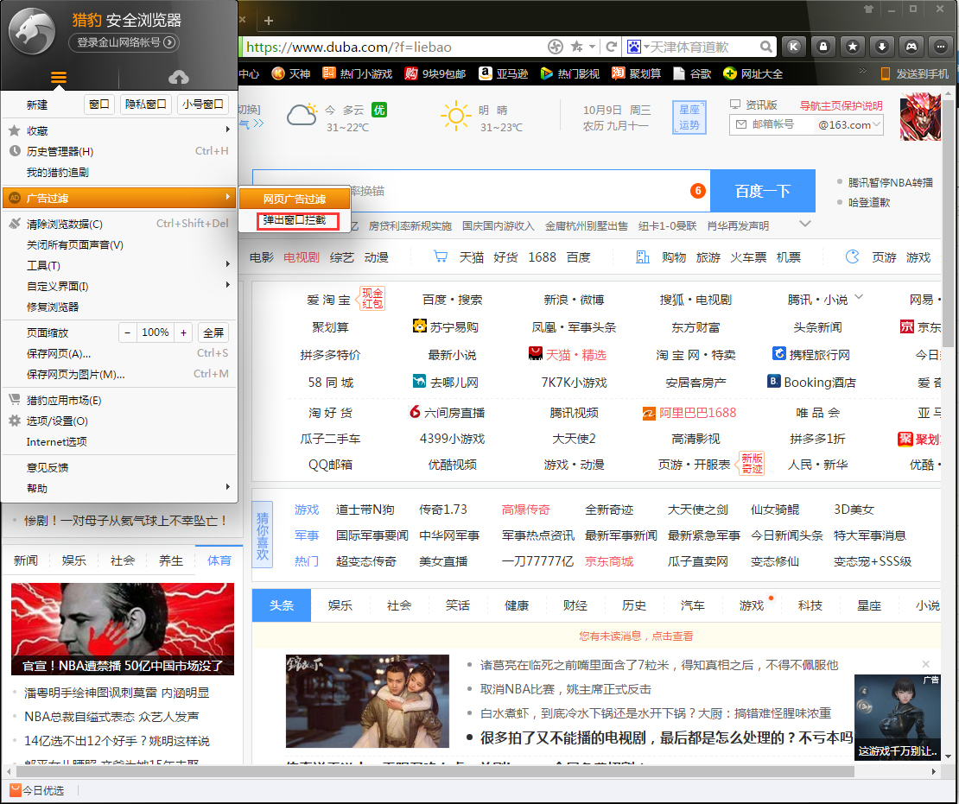The width and height of the screenshot is (959, 804).
Task: Open downloads via the down-arrow toolbar icon
Action: click(x=881, y=47)
